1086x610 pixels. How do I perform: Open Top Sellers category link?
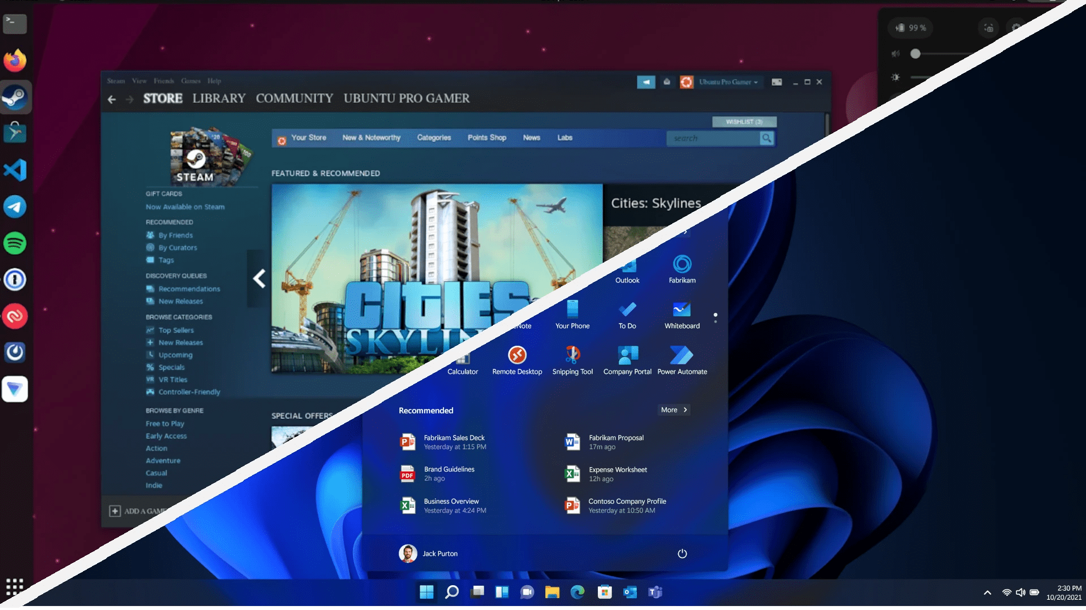(x=175, y=330)
